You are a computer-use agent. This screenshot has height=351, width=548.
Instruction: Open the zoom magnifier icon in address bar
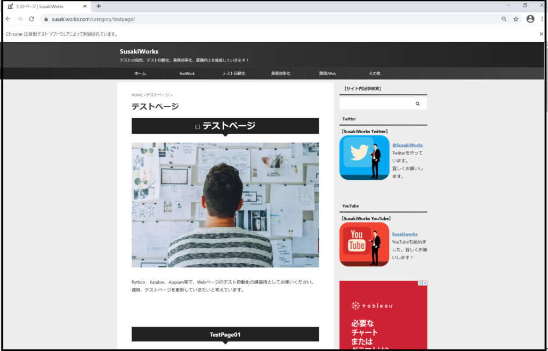pyautogui.click(x=504, y=19)
